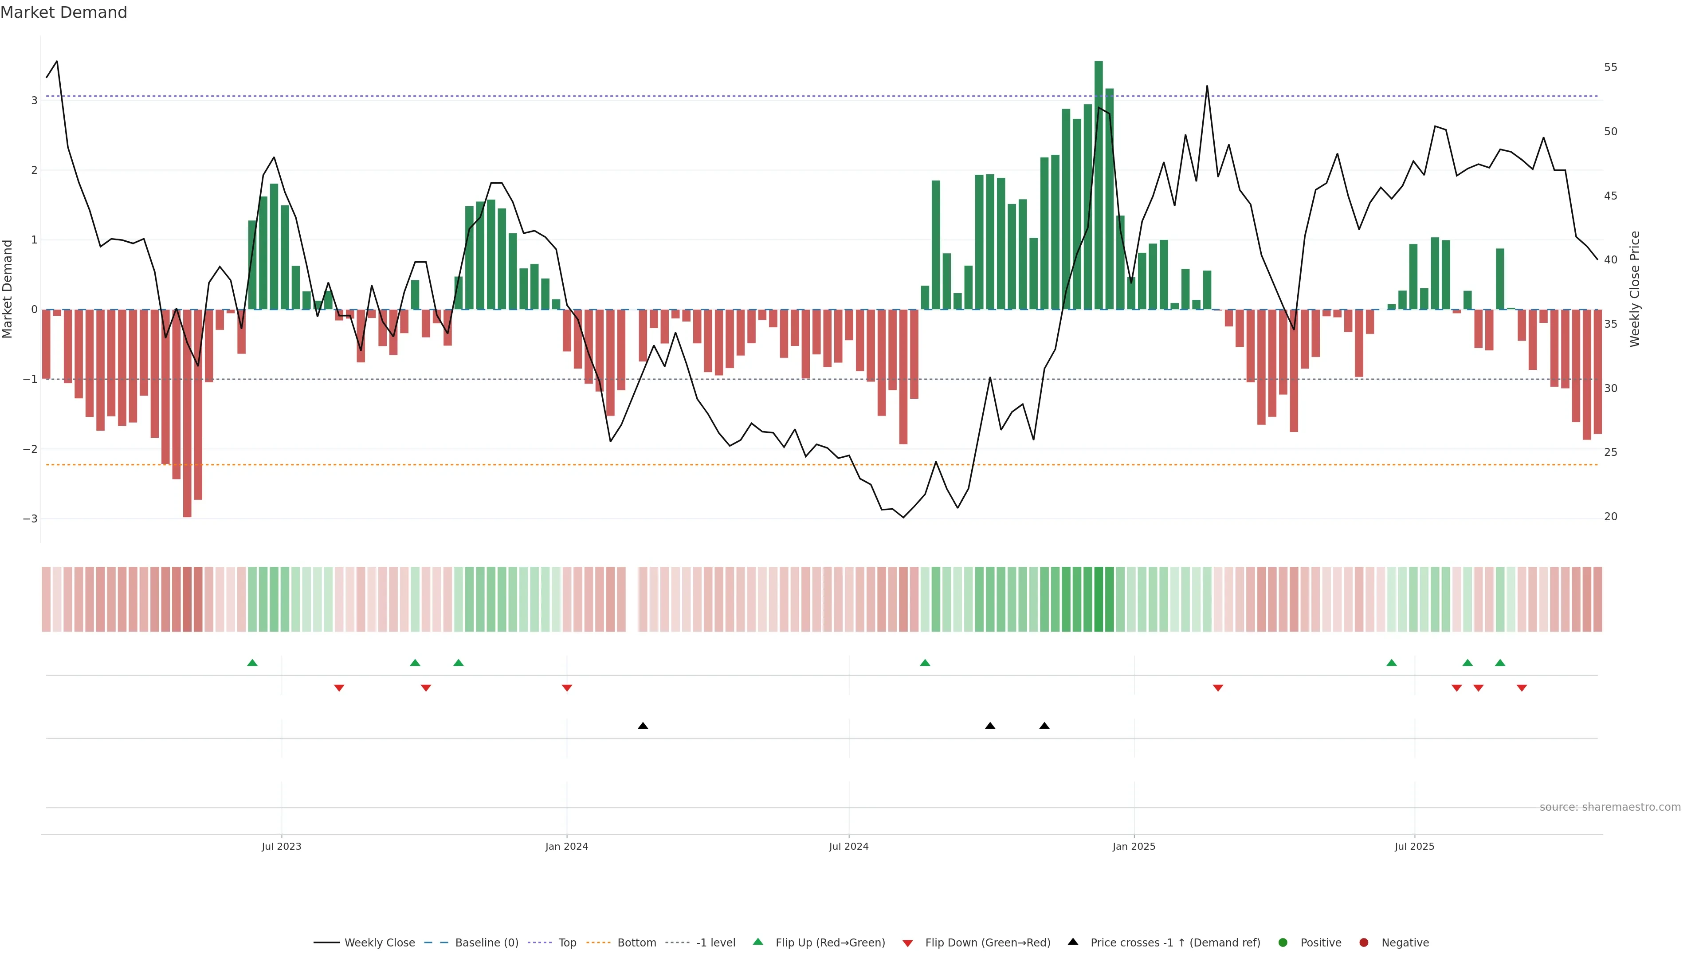Screen dimensions: 1703x958
Task: Click the leftmost black price-cross triangle marker
Action: [x=643, y=726]
